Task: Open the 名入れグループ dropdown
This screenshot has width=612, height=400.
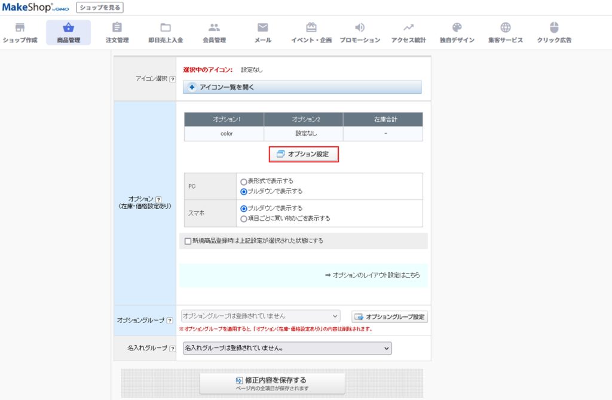Action: (x=287, y=348)
